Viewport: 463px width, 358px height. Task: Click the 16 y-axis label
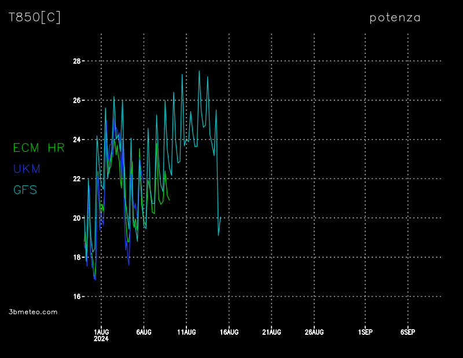pos(76,297)
